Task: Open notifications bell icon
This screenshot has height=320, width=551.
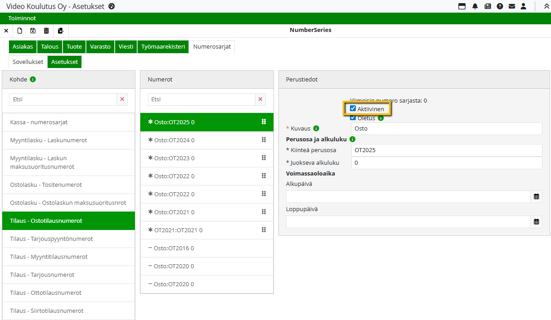Action: click(475, 6)
